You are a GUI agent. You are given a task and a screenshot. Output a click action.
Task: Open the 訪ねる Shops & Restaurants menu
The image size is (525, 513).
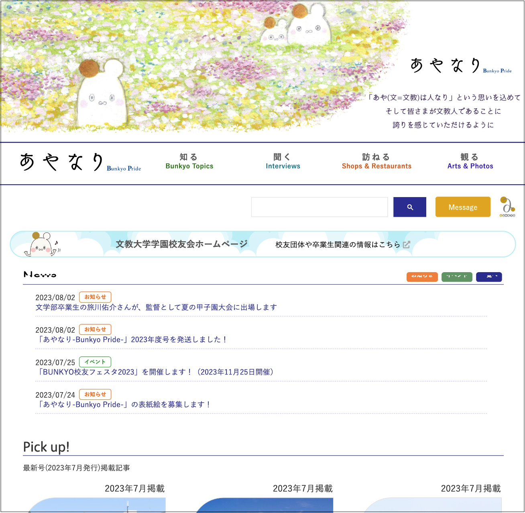[376, 161]
